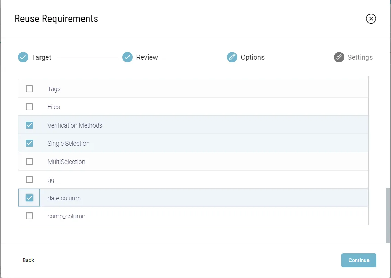Select the comp_column row label
Image resolution: width=391 pixels, height=278 pixels.
click(x=66, y=216)
